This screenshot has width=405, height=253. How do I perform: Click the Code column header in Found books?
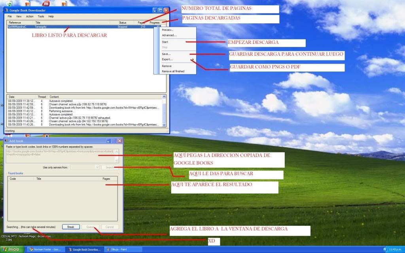point(21,179)
